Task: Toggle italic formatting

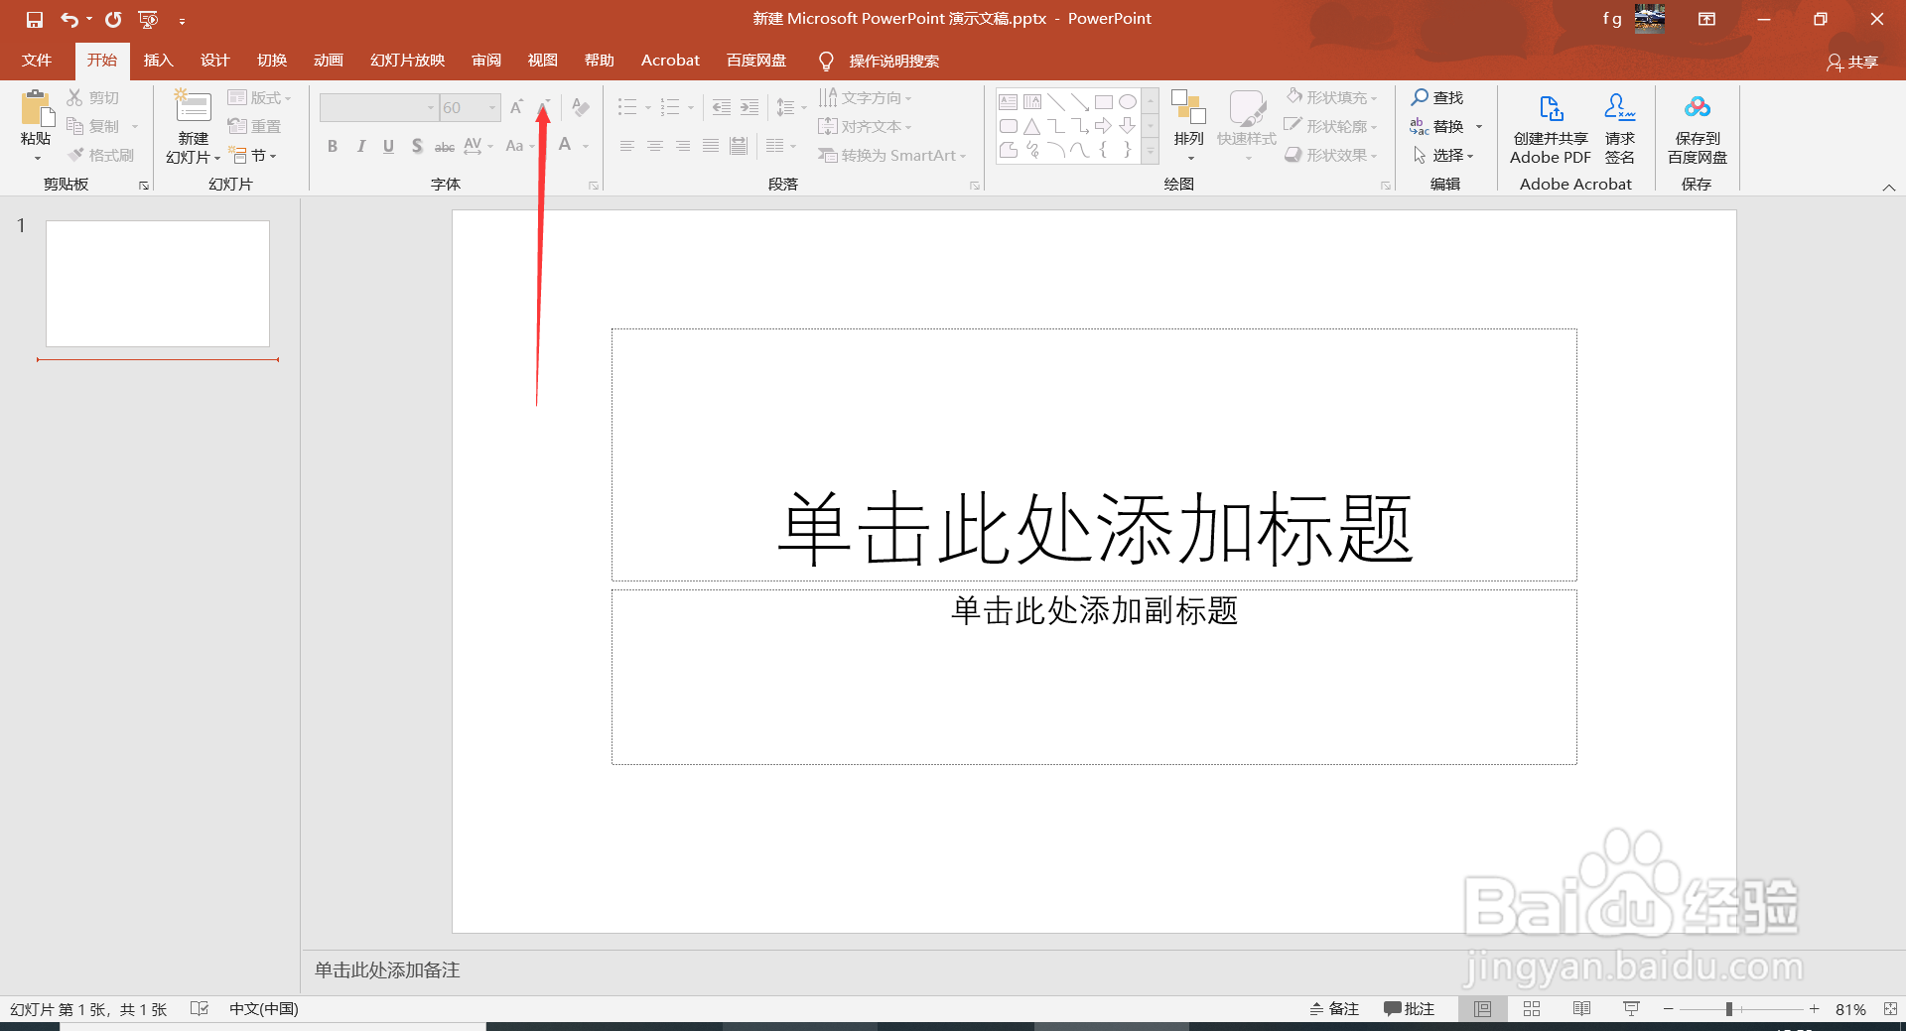Action: click(x=360, y=146)
